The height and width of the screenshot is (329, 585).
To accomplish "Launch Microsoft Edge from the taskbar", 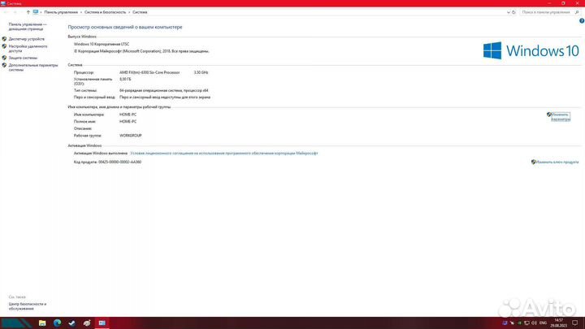I will coord(57,323).
